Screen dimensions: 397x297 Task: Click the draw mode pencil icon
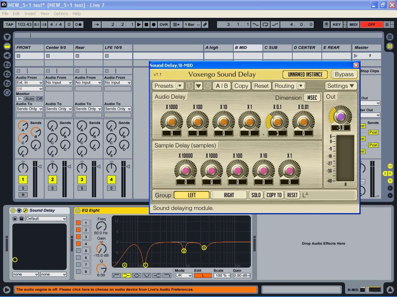(205, 24)
